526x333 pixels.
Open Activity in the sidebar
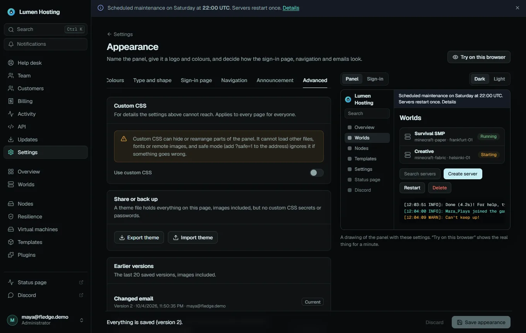point(46,114)
